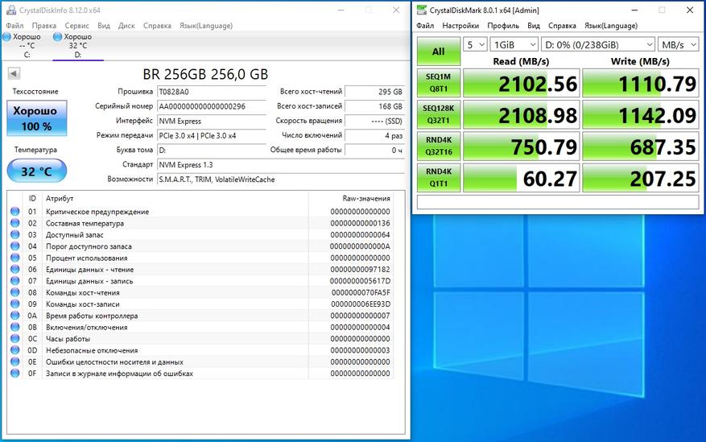The height and width of the screenshot is (442, 706).
Task: Click status icon for Critical Warning attribute 01
Action: pos(14,212)
